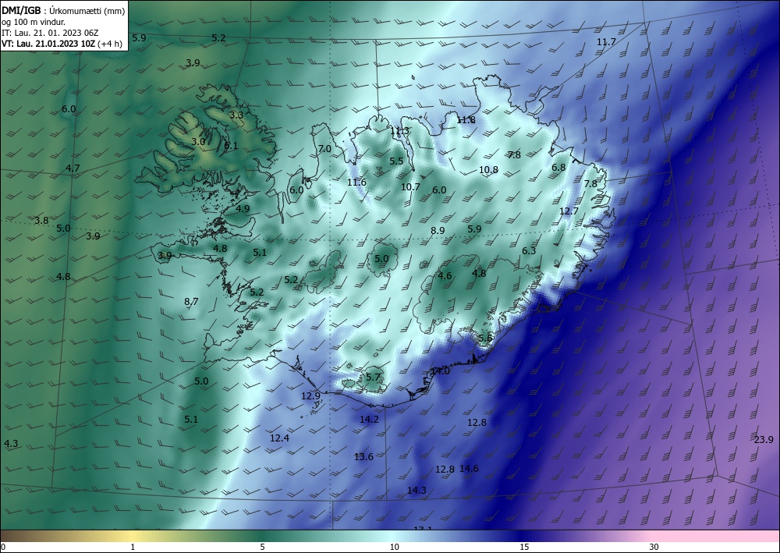Click the legend tick label 0
780x553 pixels.
pos(3,548)
